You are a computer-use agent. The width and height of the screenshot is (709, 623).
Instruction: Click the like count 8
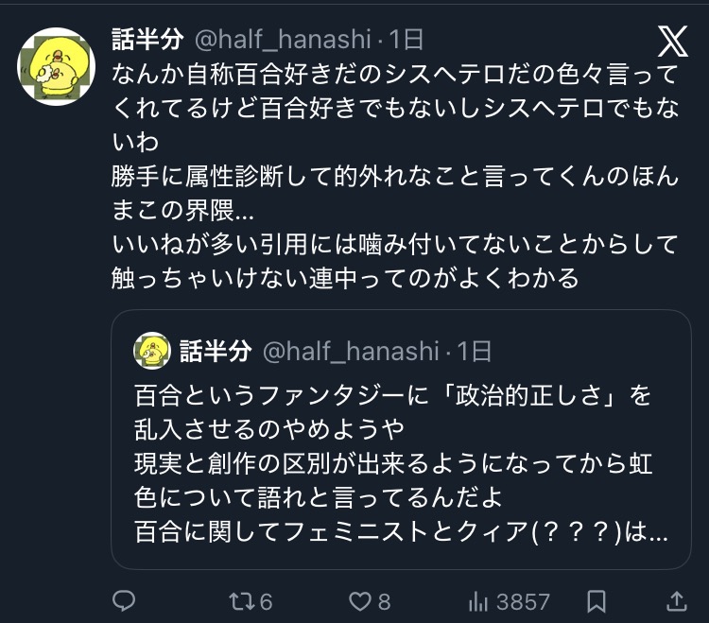(x=384, y=600)
